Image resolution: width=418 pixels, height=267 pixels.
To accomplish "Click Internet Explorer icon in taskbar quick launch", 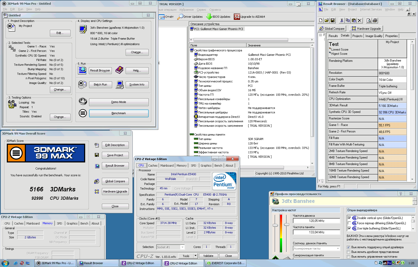I will (x=16, y=263).
